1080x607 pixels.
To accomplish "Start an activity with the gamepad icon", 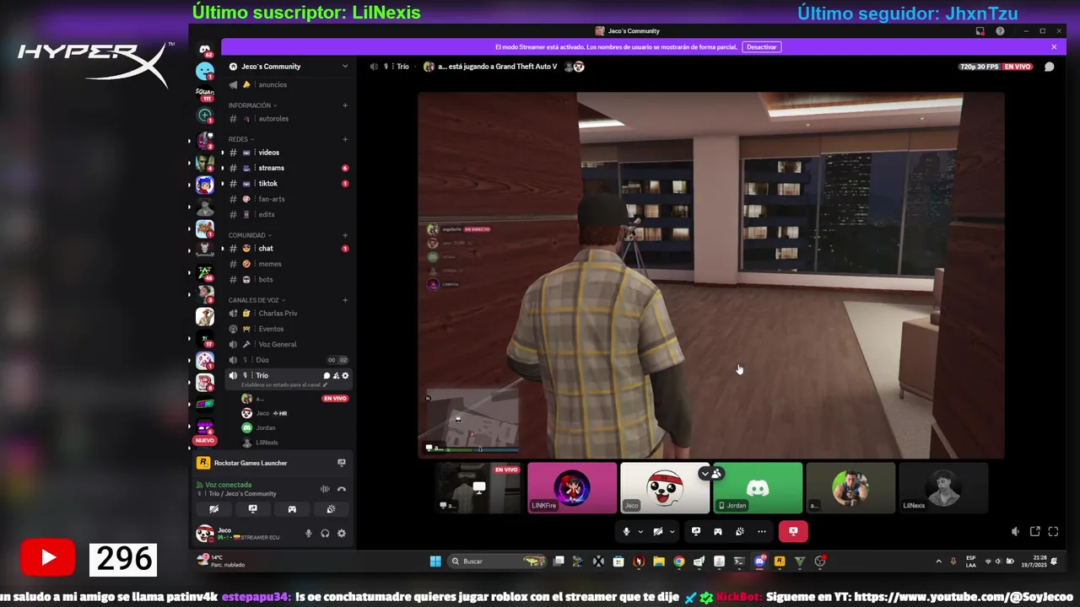I will (x=718, y=531).
